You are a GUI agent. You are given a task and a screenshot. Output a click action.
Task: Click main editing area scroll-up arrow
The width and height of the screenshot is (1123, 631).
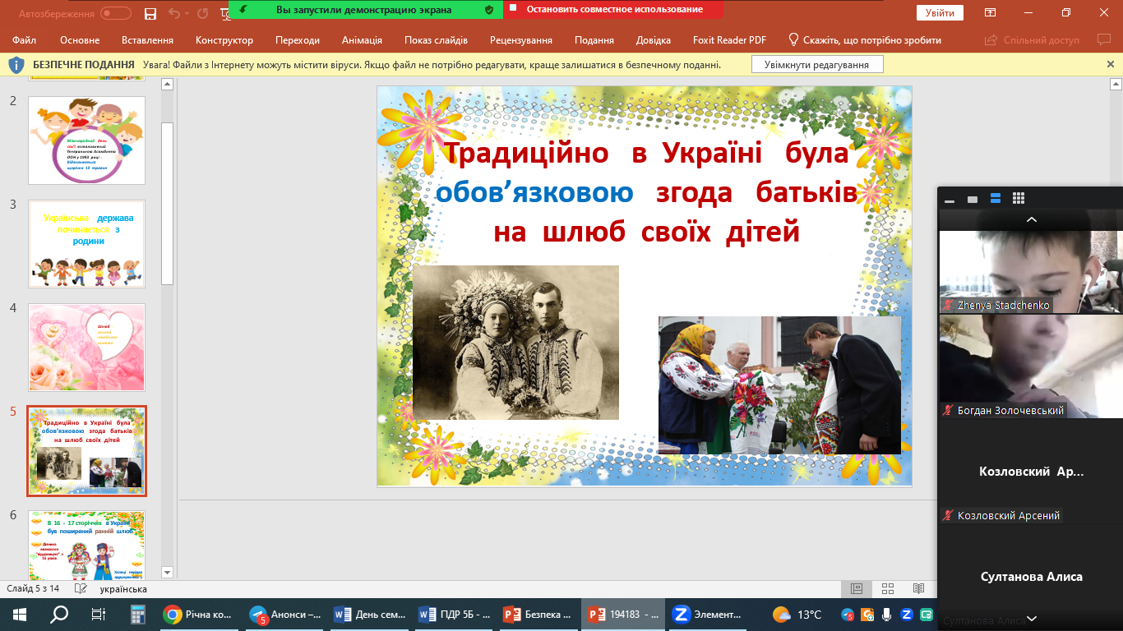pyautogui.click(x=1116, y=84)
